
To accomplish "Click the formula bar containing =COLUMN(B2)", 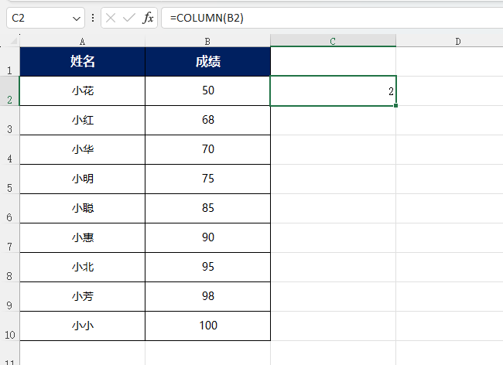I will click(x=332, y=18).
